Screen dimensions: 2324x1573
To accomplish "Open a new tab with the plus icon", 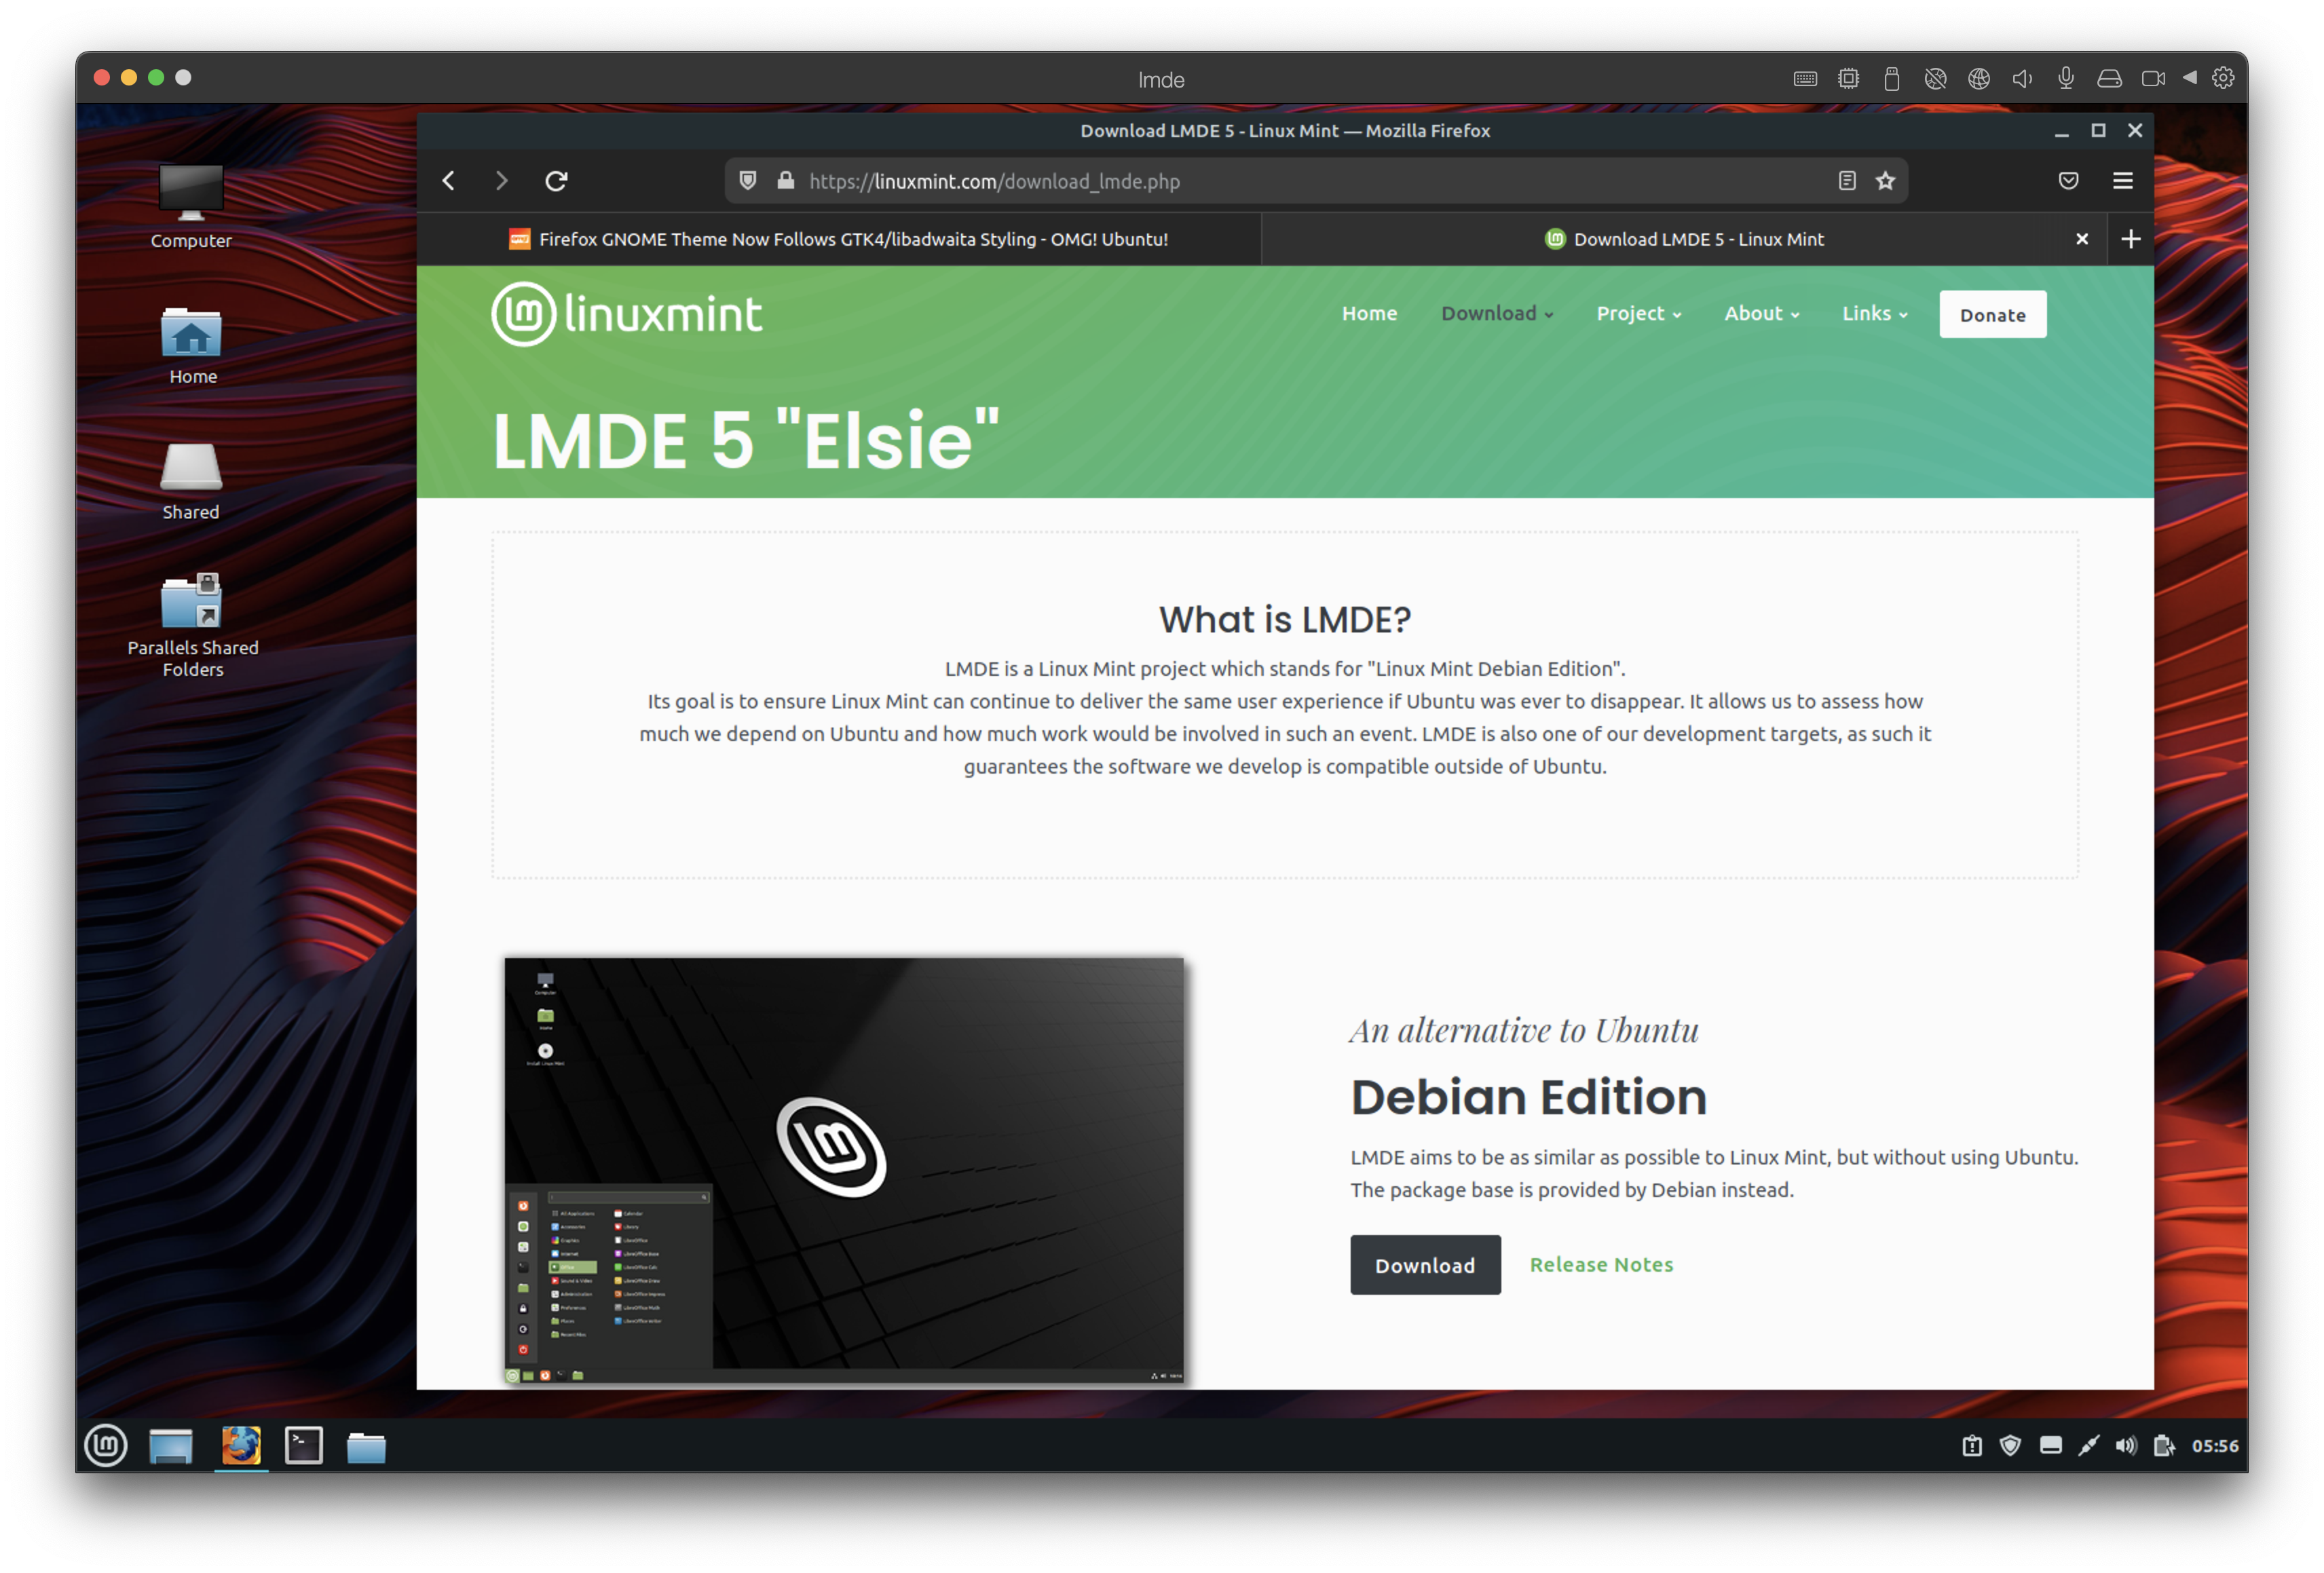I will (2130, 239).
